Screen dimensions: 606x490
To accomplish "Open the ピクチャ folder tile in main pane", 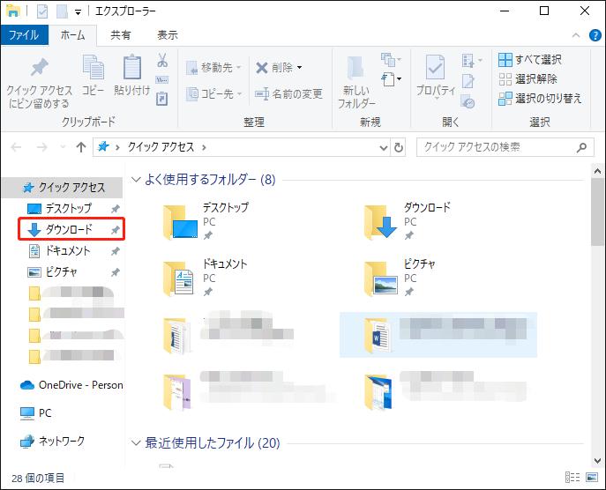I will 400,278.
